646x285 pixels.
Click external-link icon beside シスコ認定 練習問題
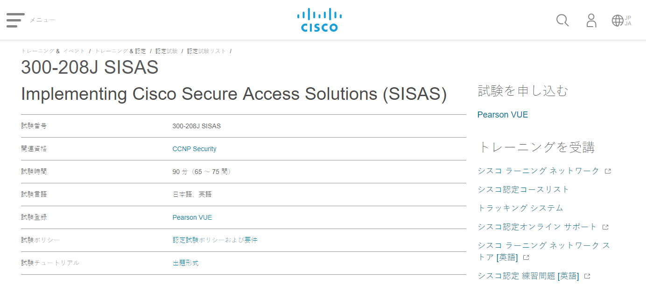pos(587,276)
